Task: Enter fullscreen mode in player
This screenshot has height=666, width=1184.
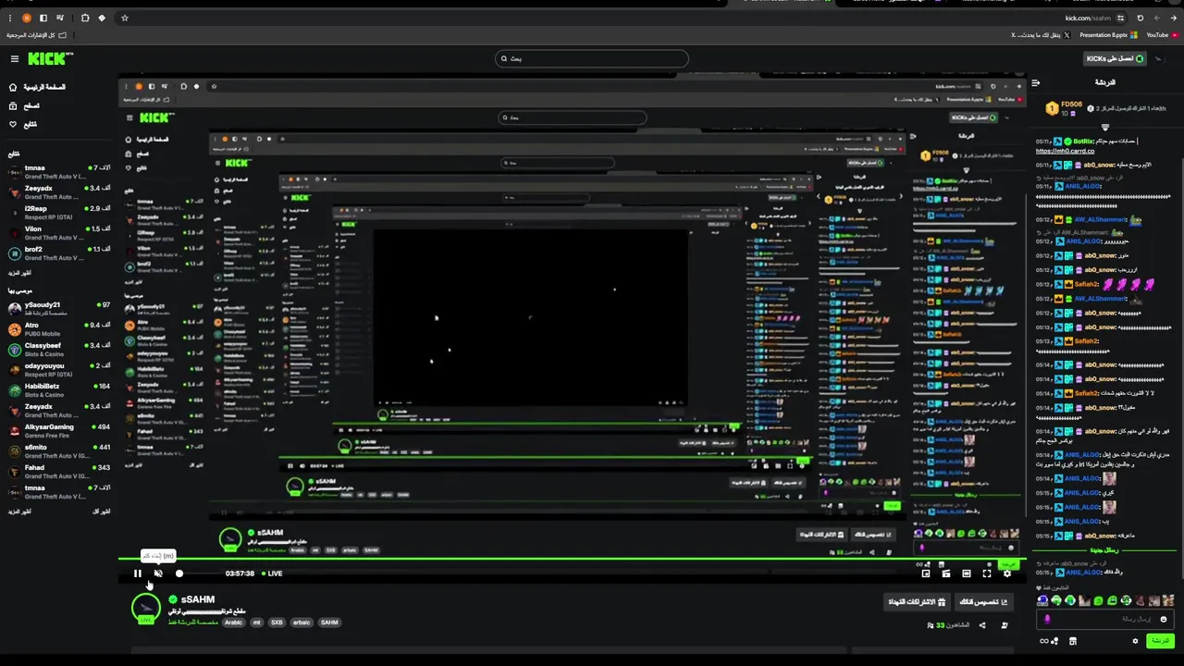Action: tap(987, 573)
